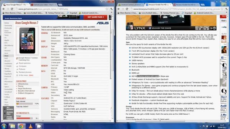Select Samsung in GSMArena brand list
This screenshot has height=129, width=230.
(x=8, y=25)
